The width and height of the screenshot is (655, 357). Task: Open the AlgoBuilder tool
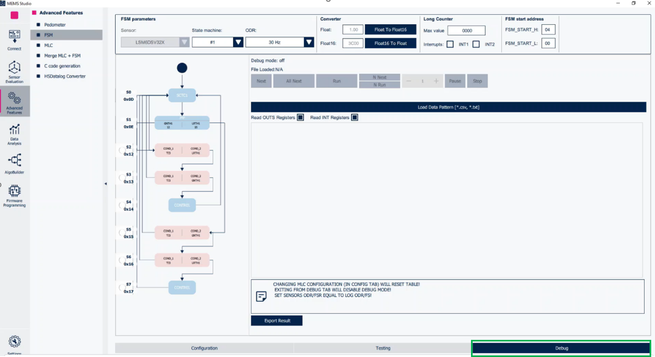(14, 161)
